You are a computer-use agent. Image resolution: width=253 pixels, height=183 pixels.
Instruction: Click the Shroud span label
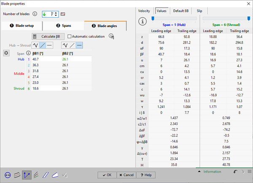coord(19,88)
